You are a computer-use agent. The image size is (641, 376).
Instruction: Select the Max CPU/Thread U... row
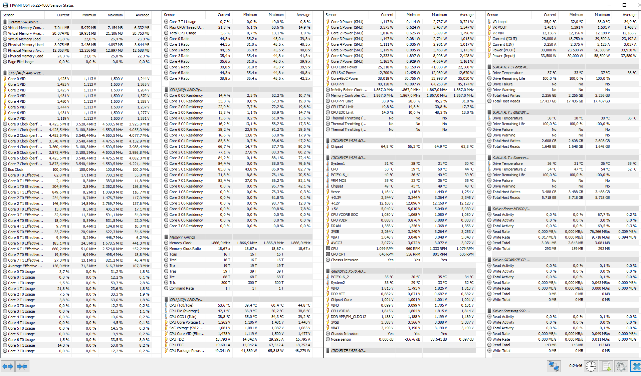click(x=238, y=27)
